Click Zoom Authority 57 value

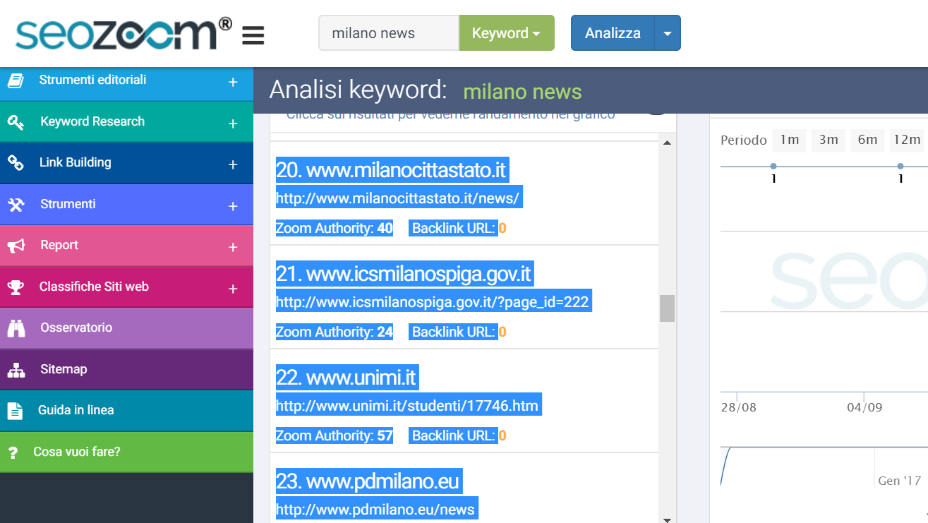[x=385, y=436]
